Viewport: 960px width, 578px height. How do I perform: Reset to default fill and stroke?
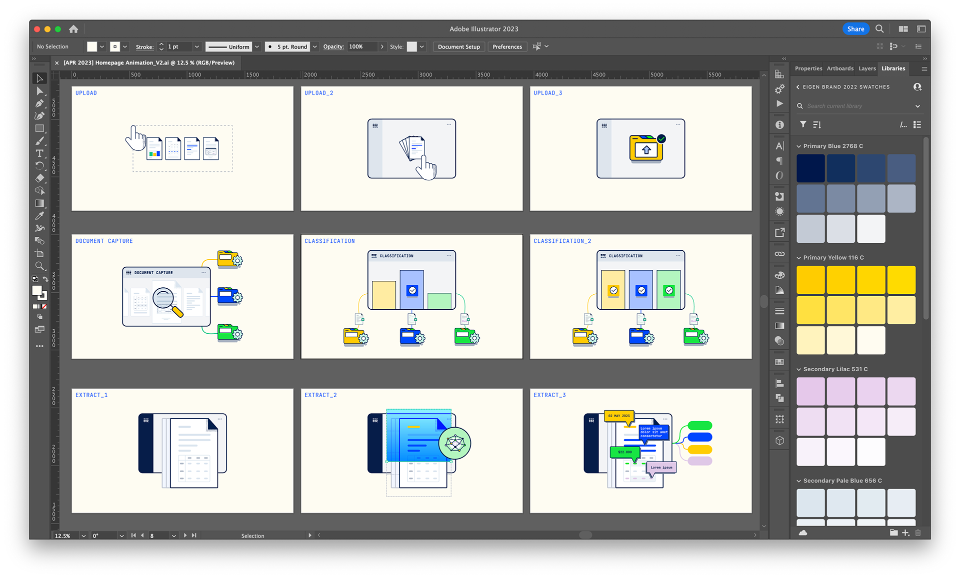34,279
